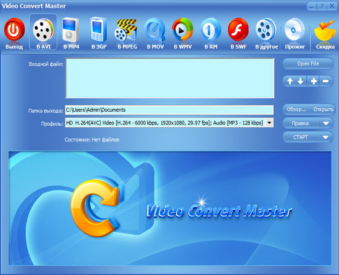
Task: Select the В AVI film reel icon
Action: [x=43, y=30]
